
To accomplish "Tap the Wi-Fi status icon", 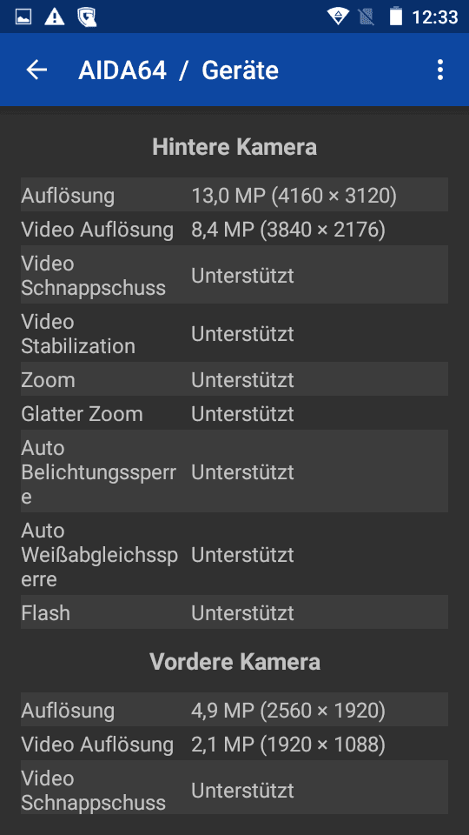I will click(x=338, y=17).
